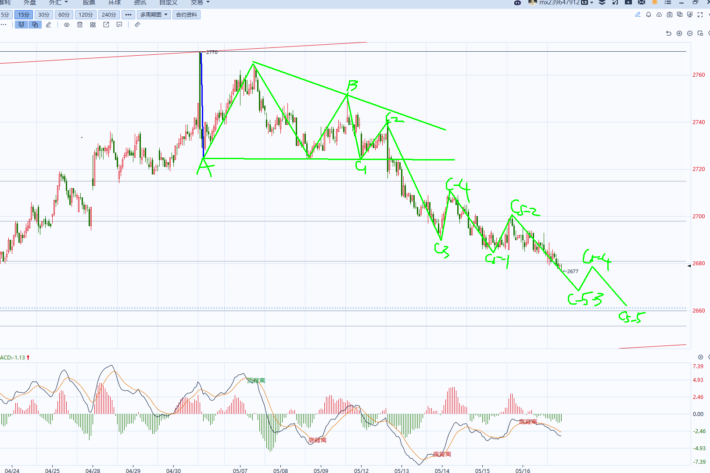Open the mail envelope icon

[x=642, y=2]
